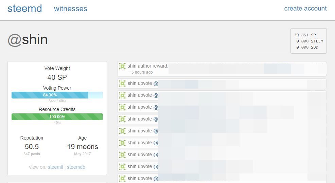Viewport: 335px width, 183px height.
Task: Click the avatar icon on the fourth shin upvote row
Action: click(122, 119)
